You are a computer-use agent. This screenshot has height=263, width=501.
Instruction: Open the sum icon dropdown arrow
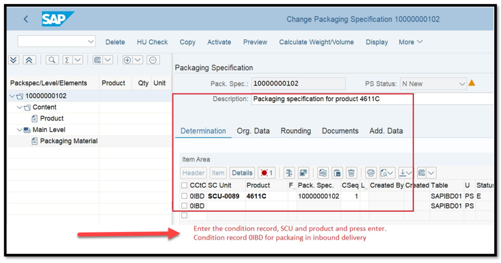pos(78,60)
